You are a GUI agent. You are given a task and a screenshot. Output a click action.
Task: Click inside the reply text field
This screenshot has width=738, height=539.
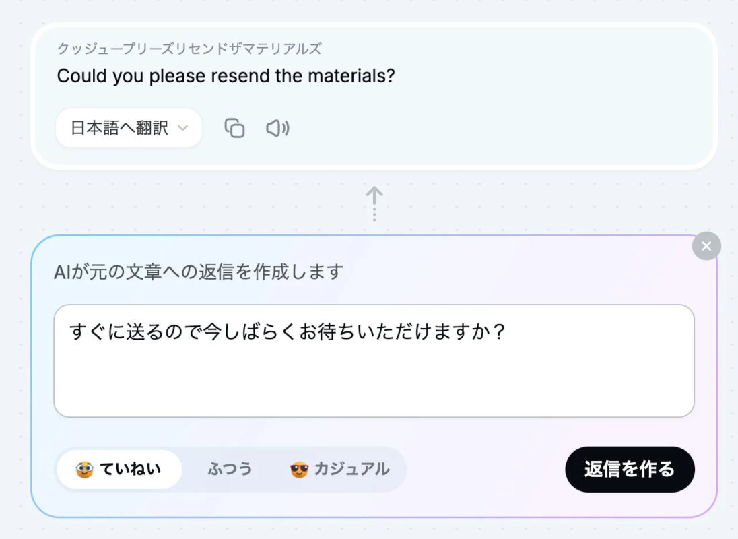374,360
